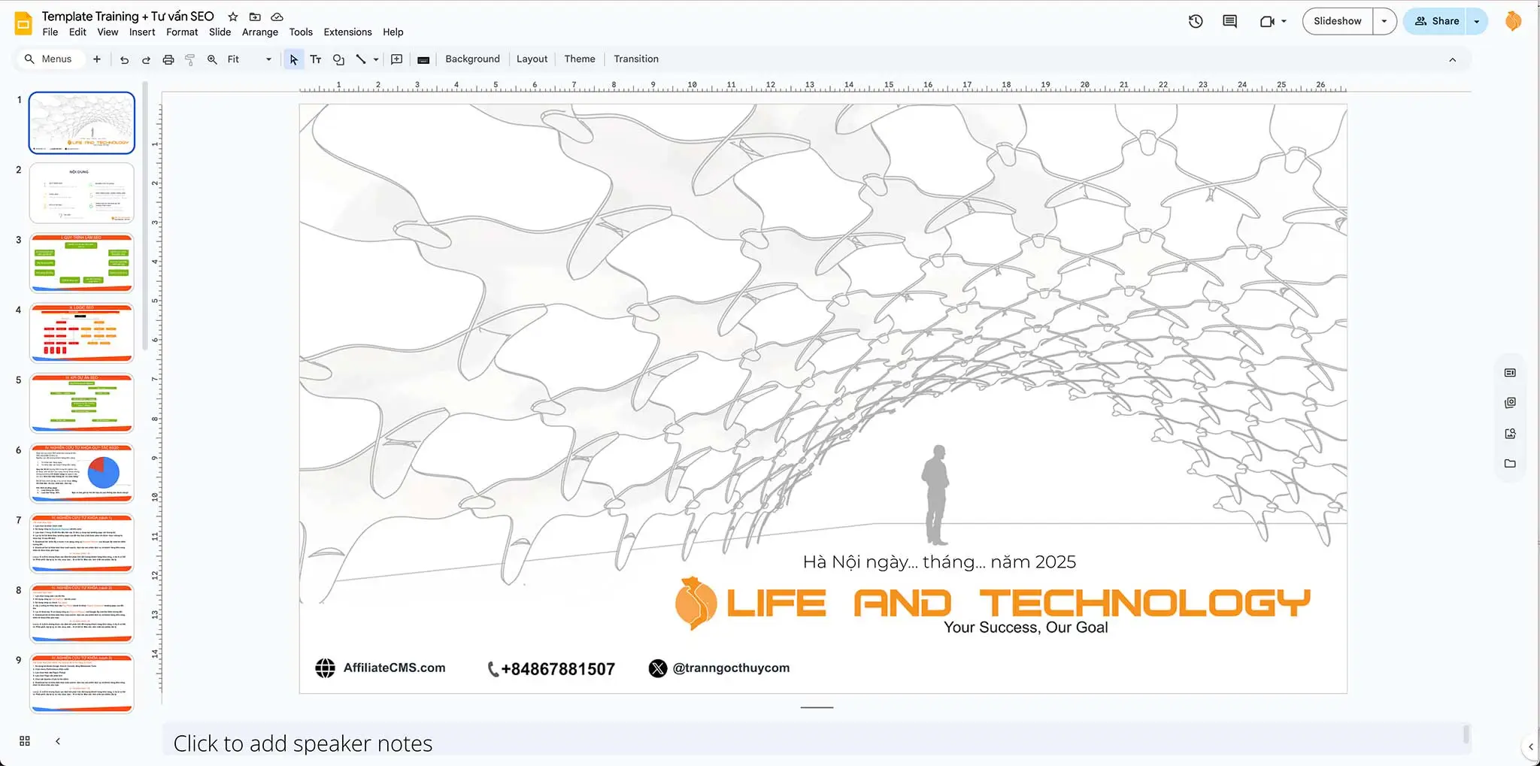Screen dimensions: 1540x766
Task: Print the presentation
Action: 168,59
